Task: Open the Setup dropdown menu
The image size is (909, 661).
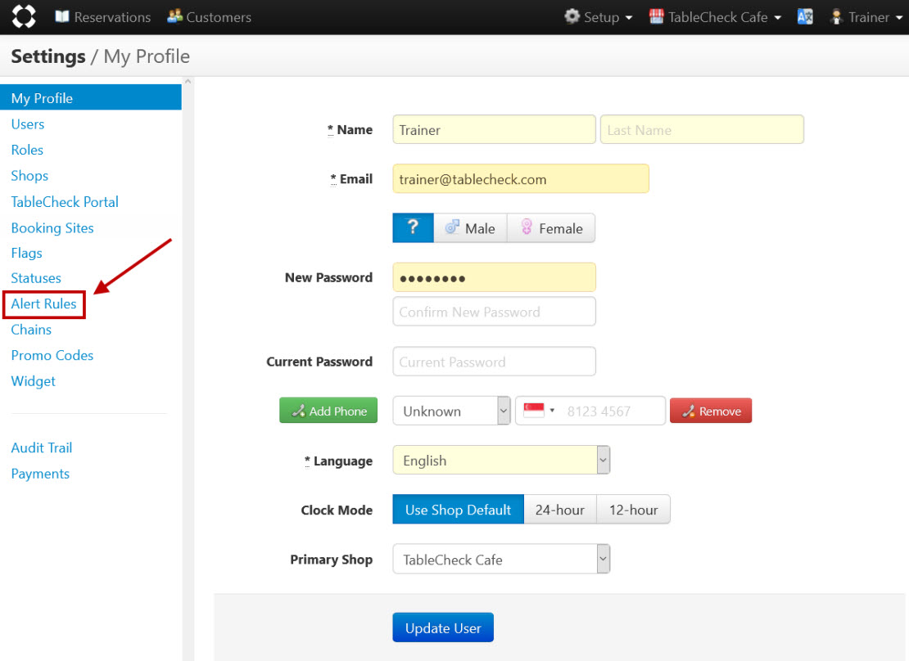Action: click(599, 17)
